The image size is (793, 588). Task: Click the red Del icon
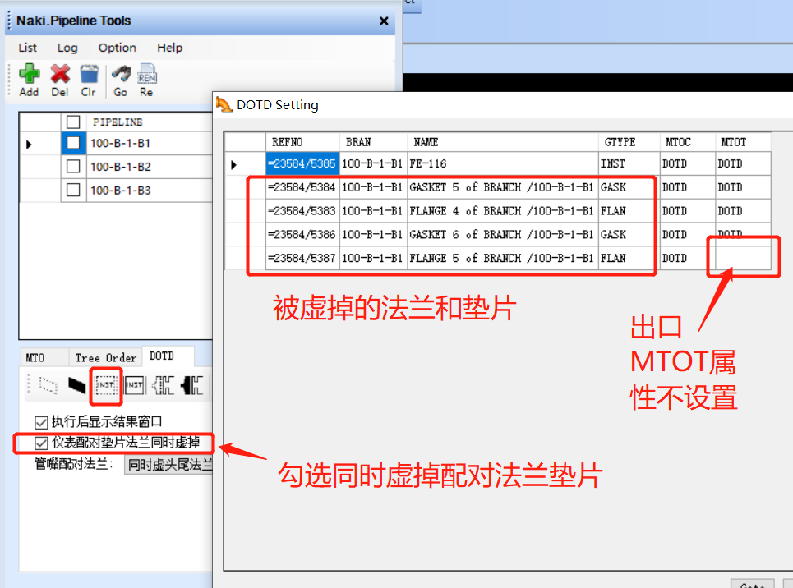[x=60, y=75]
